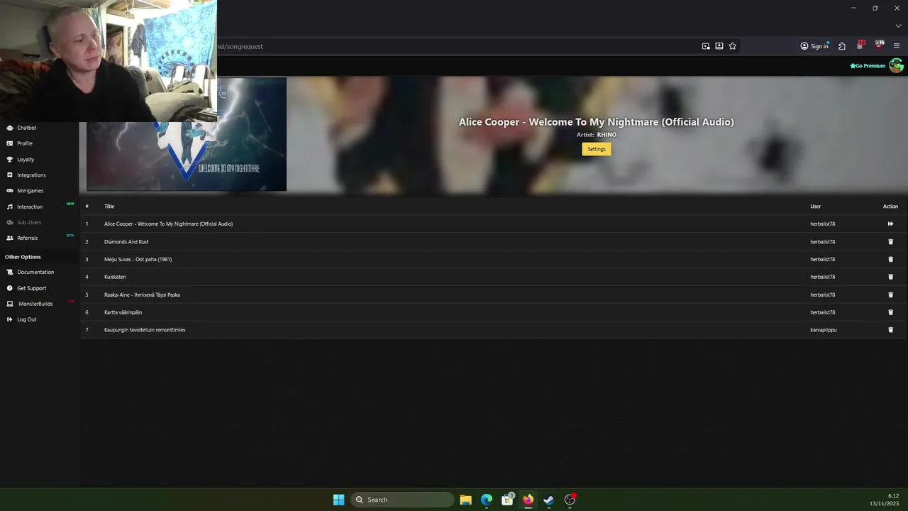Viewport: 908px width, 511px height.
Task: Click the user karvapiippu in the queue
Action: [824, 330]
